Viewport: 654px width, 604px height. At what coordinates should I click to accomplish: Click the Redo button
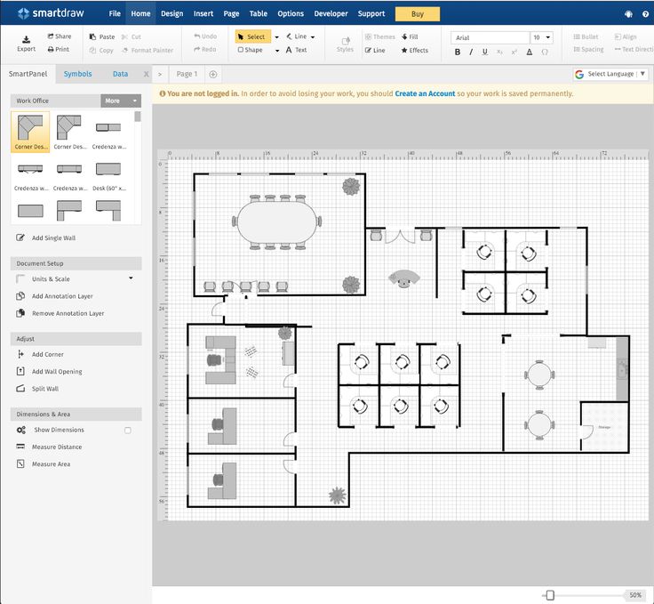(x=204, y=49)
